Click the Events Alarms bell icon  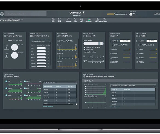(58, 36)
